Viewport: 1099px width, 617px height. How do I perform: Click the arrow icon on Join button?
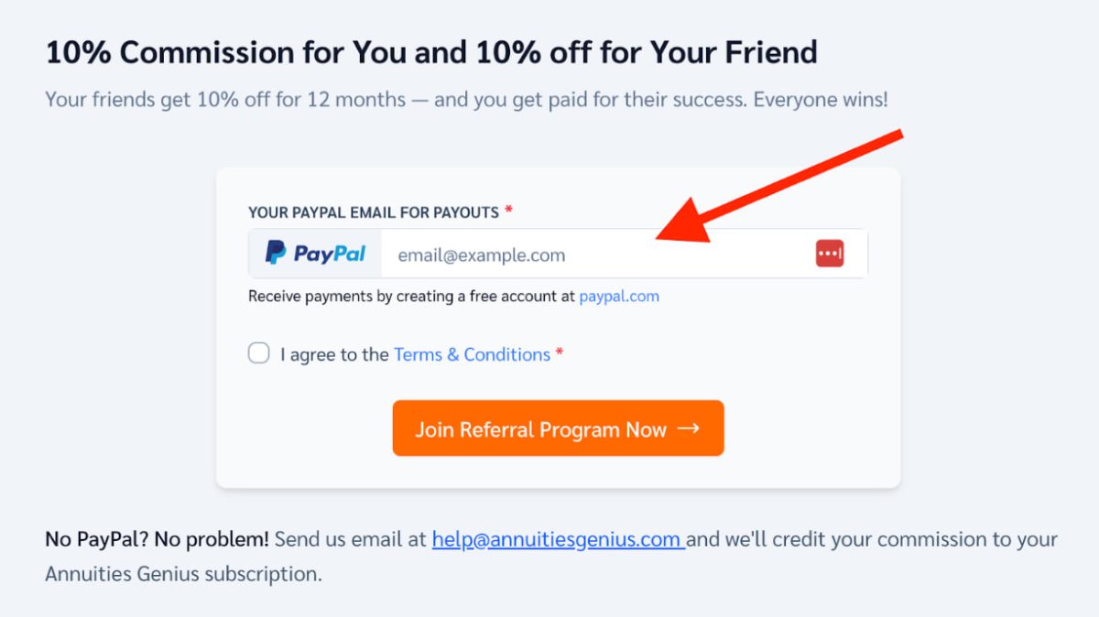tap(689, 428)
